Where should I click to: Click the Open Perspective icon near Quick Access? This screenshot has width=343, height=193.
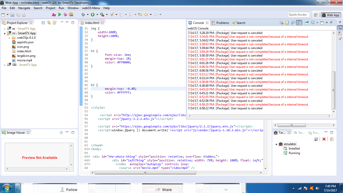316,15
